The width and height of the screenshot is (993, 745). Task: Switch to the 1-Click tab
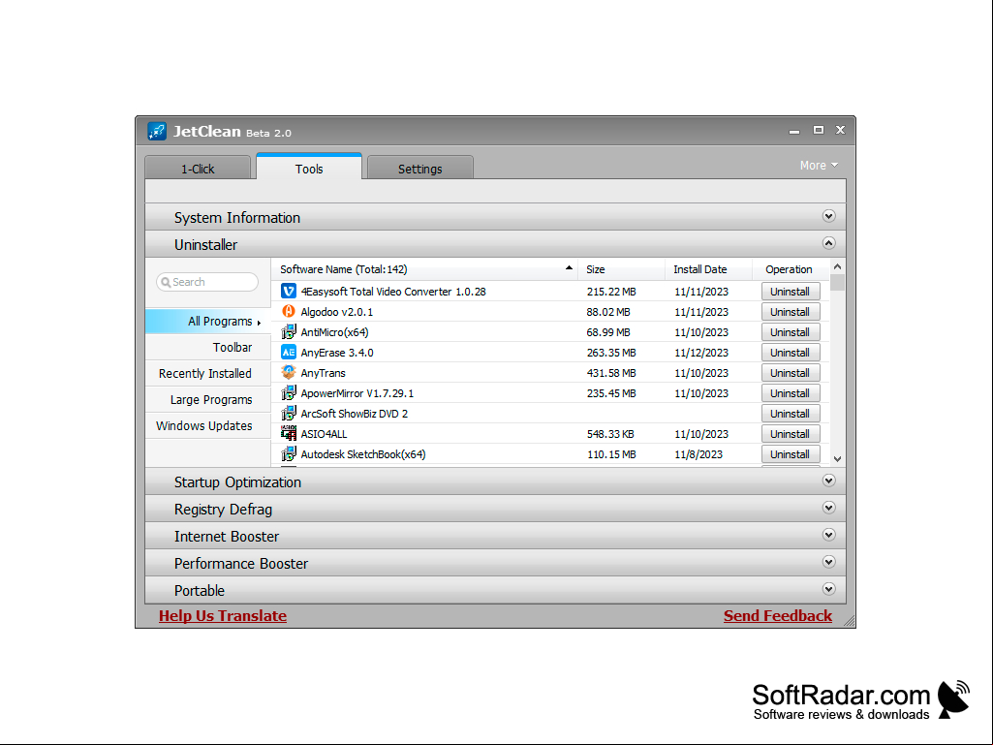point(198,168)
